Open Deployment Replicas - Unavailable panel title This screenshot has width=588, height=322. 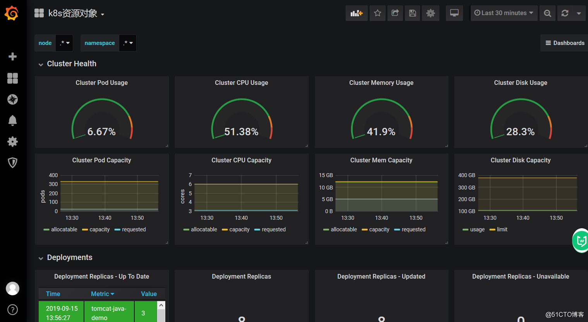(521, 277)
